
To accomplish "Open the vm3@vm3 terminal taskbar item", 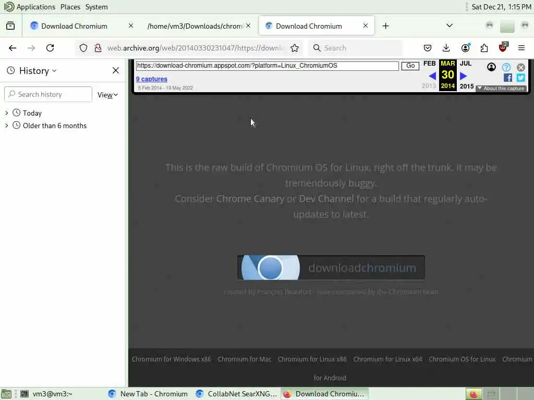I will click(46, 394).
